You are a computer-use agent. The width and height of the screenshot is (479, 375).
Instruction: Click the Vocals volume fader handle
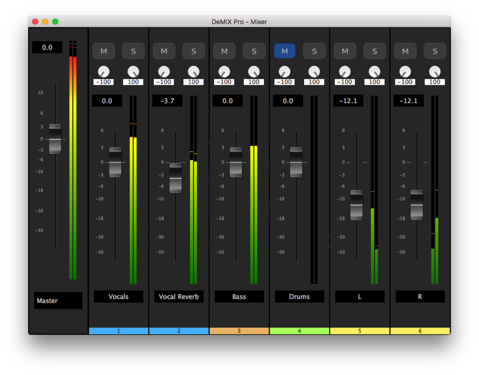[115, 163]
